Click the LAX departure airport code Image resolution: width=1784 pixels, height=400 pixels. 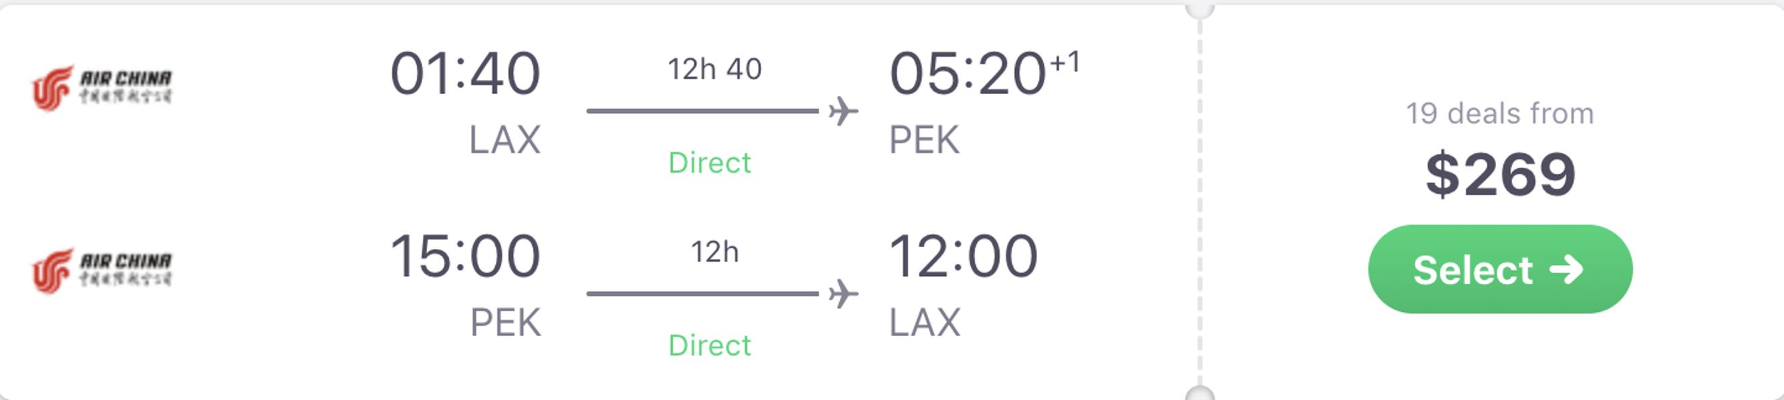(x=505, y=140)
